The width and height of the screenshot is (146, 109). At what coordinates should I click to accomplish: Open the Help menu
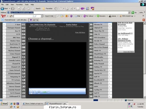click(32, 4)
